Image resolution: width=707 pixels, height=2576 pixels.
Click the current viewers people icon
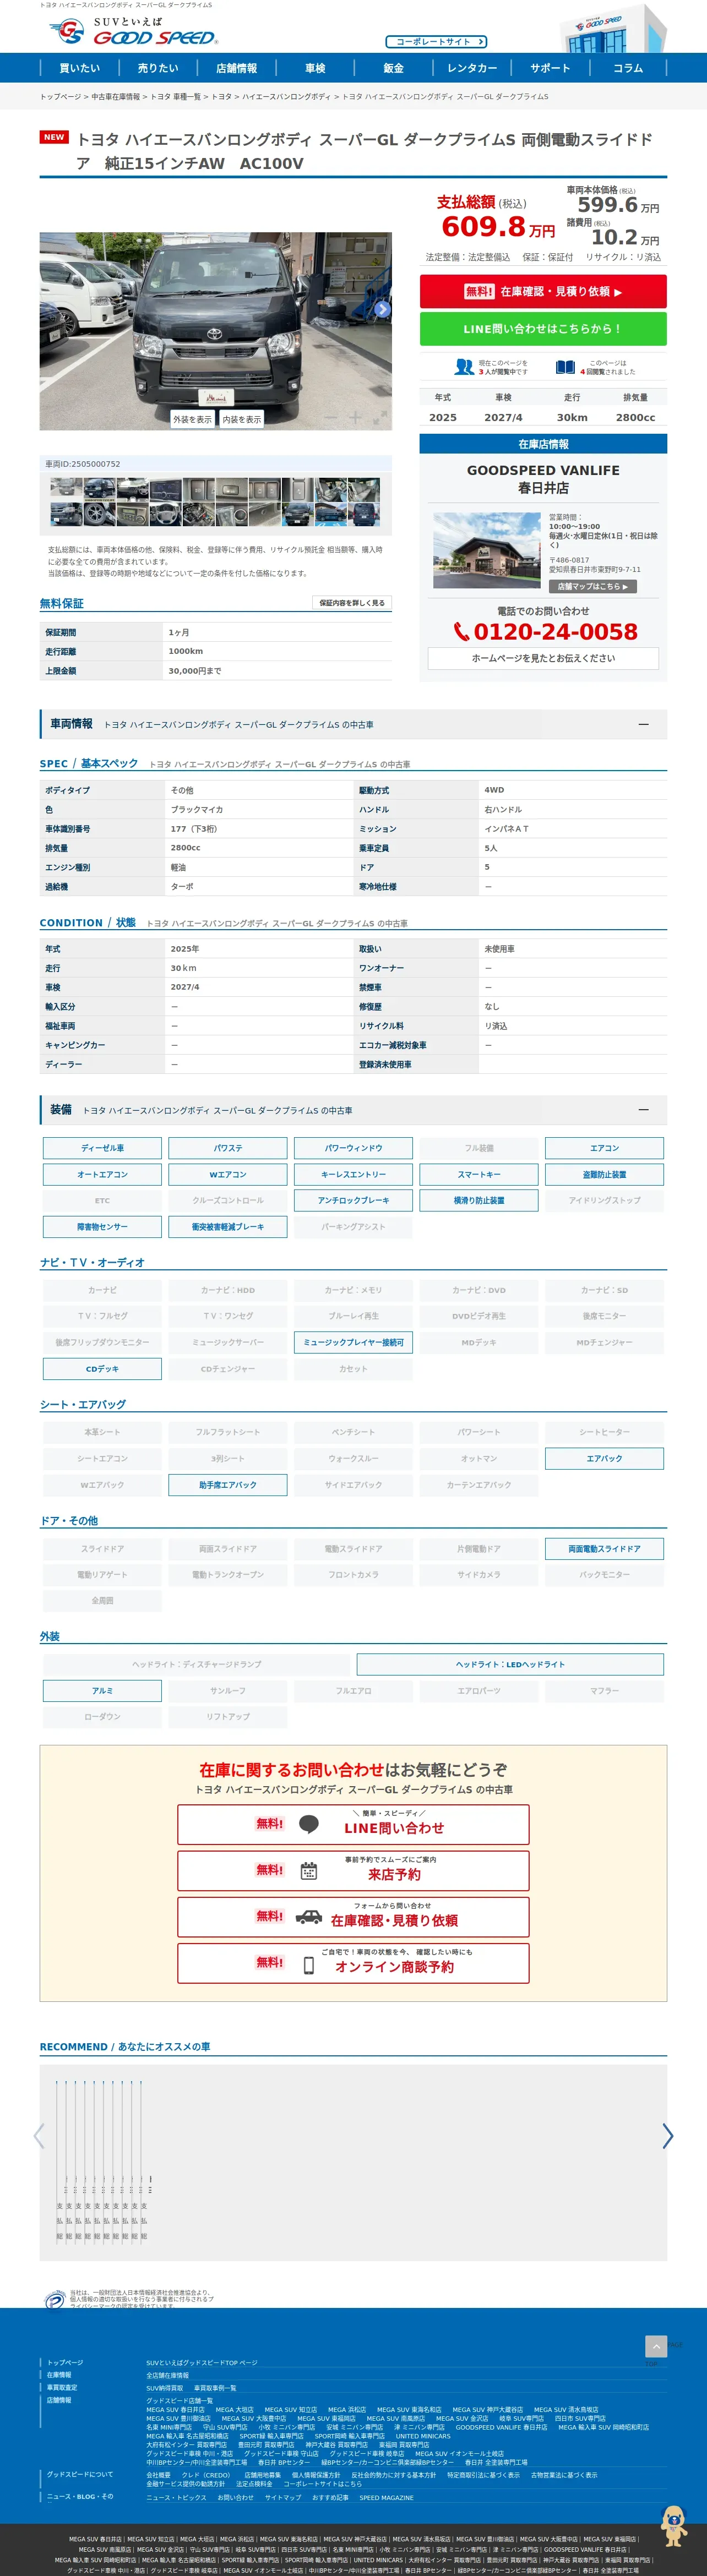click(x=464, y=367)
